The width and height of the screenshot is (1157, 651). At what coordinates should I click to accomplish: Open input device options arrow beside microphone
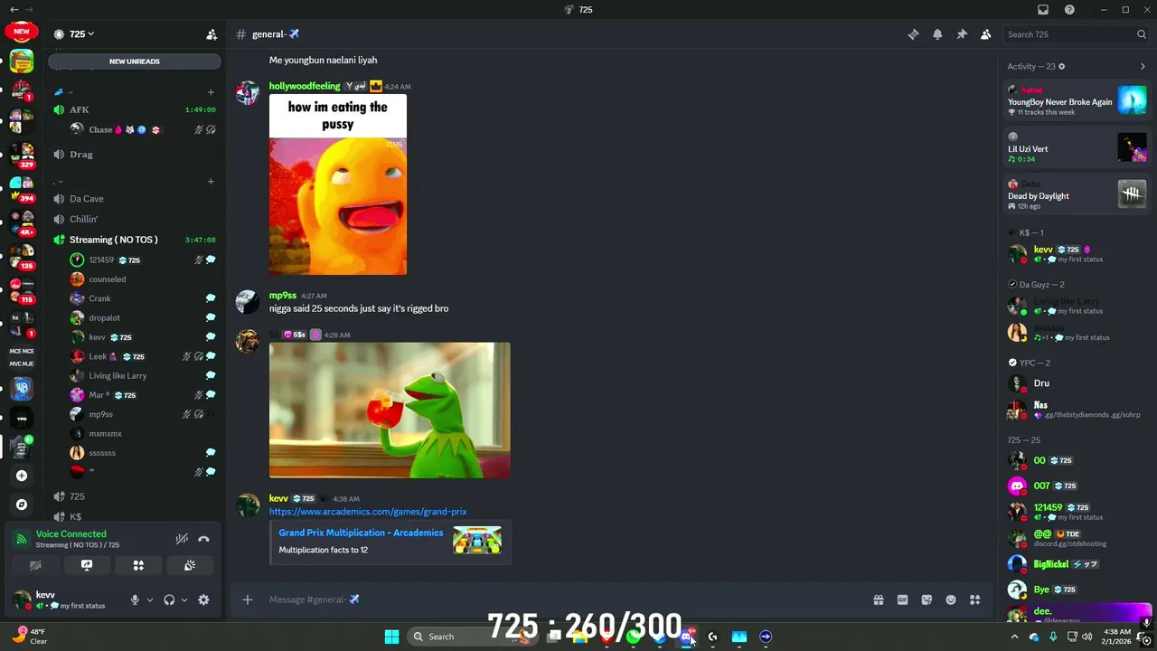point(149,599)
